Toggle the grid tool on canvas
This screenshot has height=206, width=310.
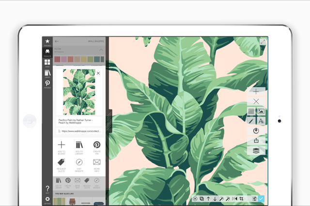point(251,111)
